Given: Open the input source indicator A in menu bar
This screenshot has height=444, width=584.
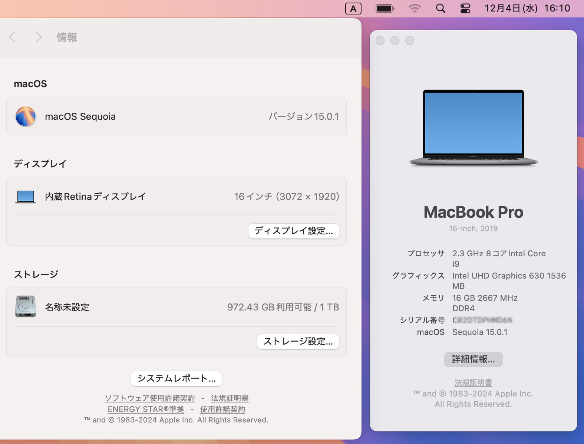Looking at the screenshot, I should tap(353, 9).
